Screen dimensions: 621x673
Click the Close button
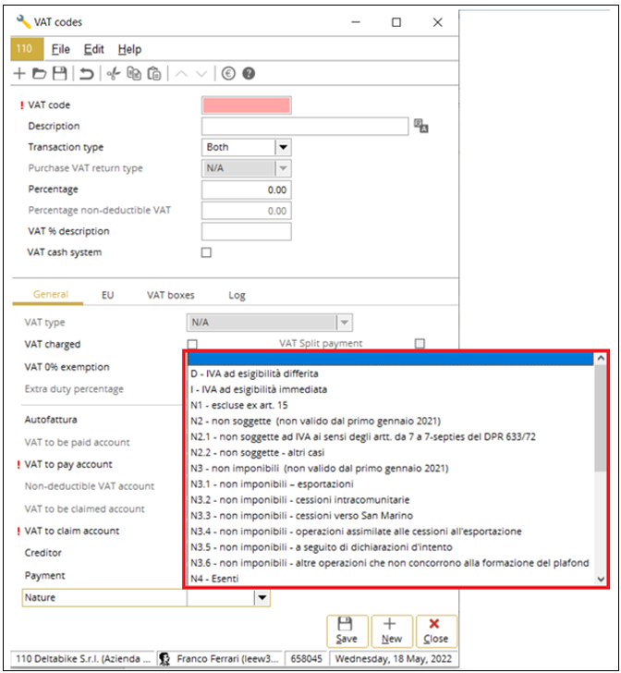436,630
